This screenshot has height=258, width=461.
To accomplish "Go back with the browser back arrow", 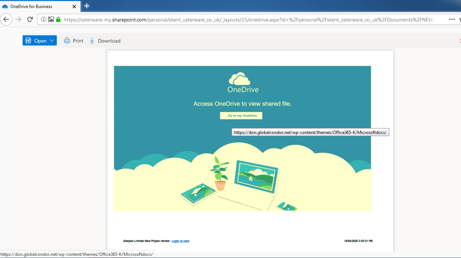I will 6,19.
